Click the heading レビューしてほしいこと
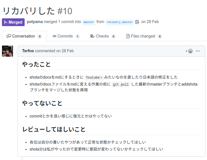The width and height of the screenshot is (207, 160). click(54, 129)
